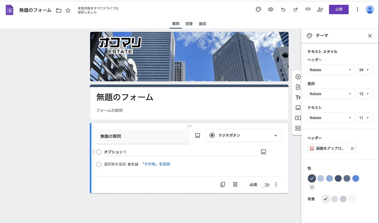The image size is (379, 223).
Task: Click the undo arrow in top toolbar
Action: coord(283,9)
